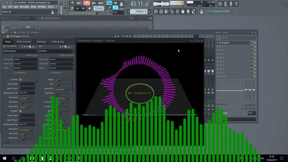The image size is (288, 162).
Task: Open the playlist view icon
Action: click(x=156, y=12)
